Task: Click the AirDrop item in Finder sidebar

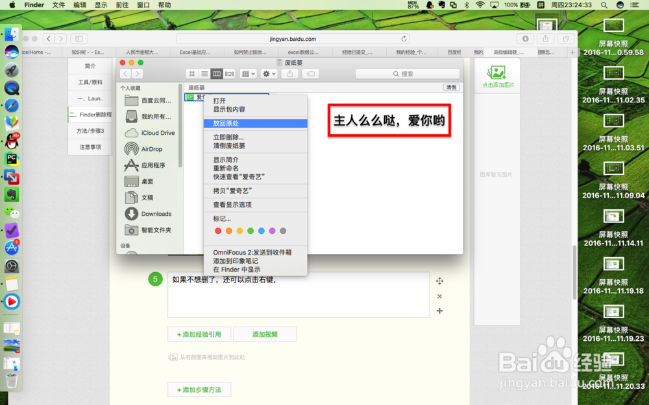Action: pyautogui.click(x=151, y=148)
